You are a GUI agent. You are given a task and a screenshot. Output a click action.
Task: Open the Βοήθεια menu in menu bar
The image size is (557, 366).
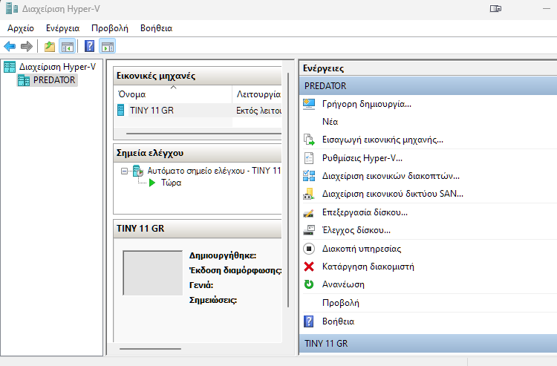tap(156, 28)
